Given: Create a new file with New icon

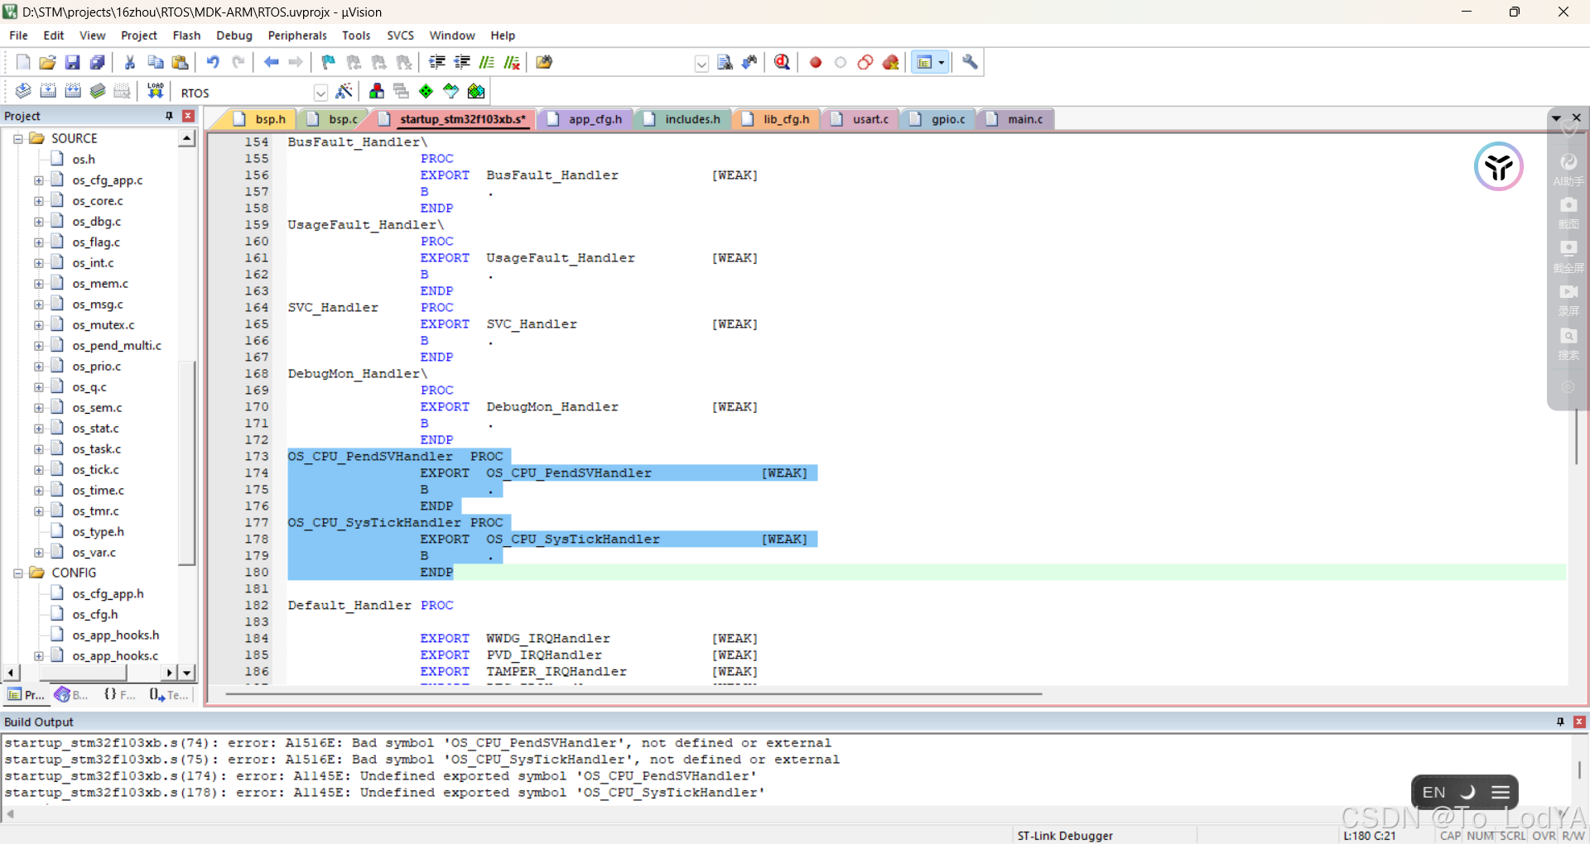Looking at the screenshot, I should [23, 62].
